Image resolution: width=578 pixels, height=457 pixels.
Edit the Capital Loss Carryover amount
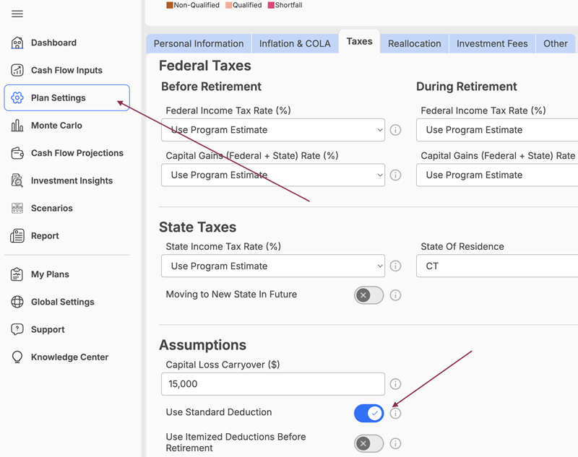click(x=273, y=383)
